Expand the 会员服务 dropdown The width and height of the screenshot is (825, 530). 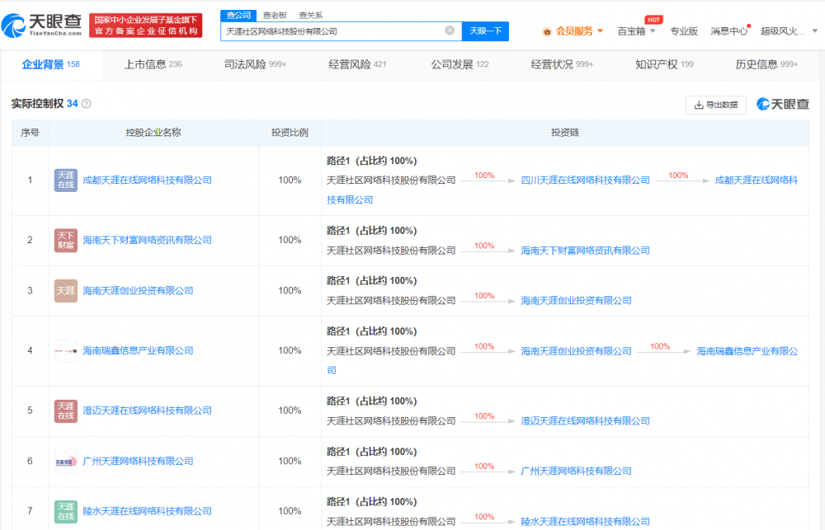(x=600, y=31)
